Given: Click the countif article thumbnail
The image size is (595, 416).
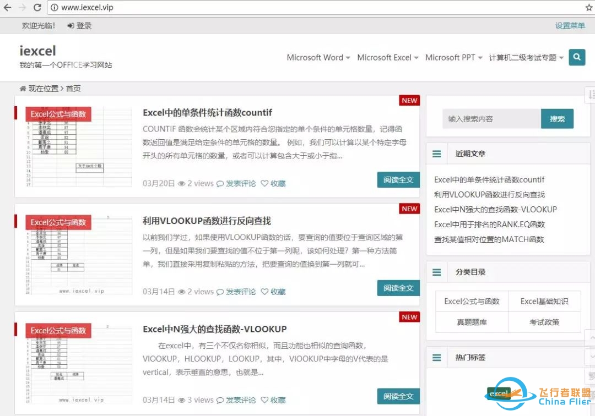Looking at the screenshot, I should [79, 146].
